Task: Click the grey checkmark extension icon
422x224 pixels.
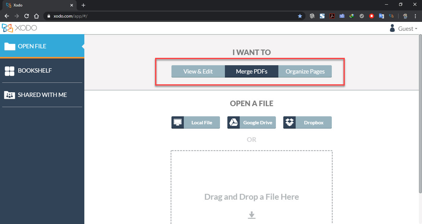Action: pos(362,16)
